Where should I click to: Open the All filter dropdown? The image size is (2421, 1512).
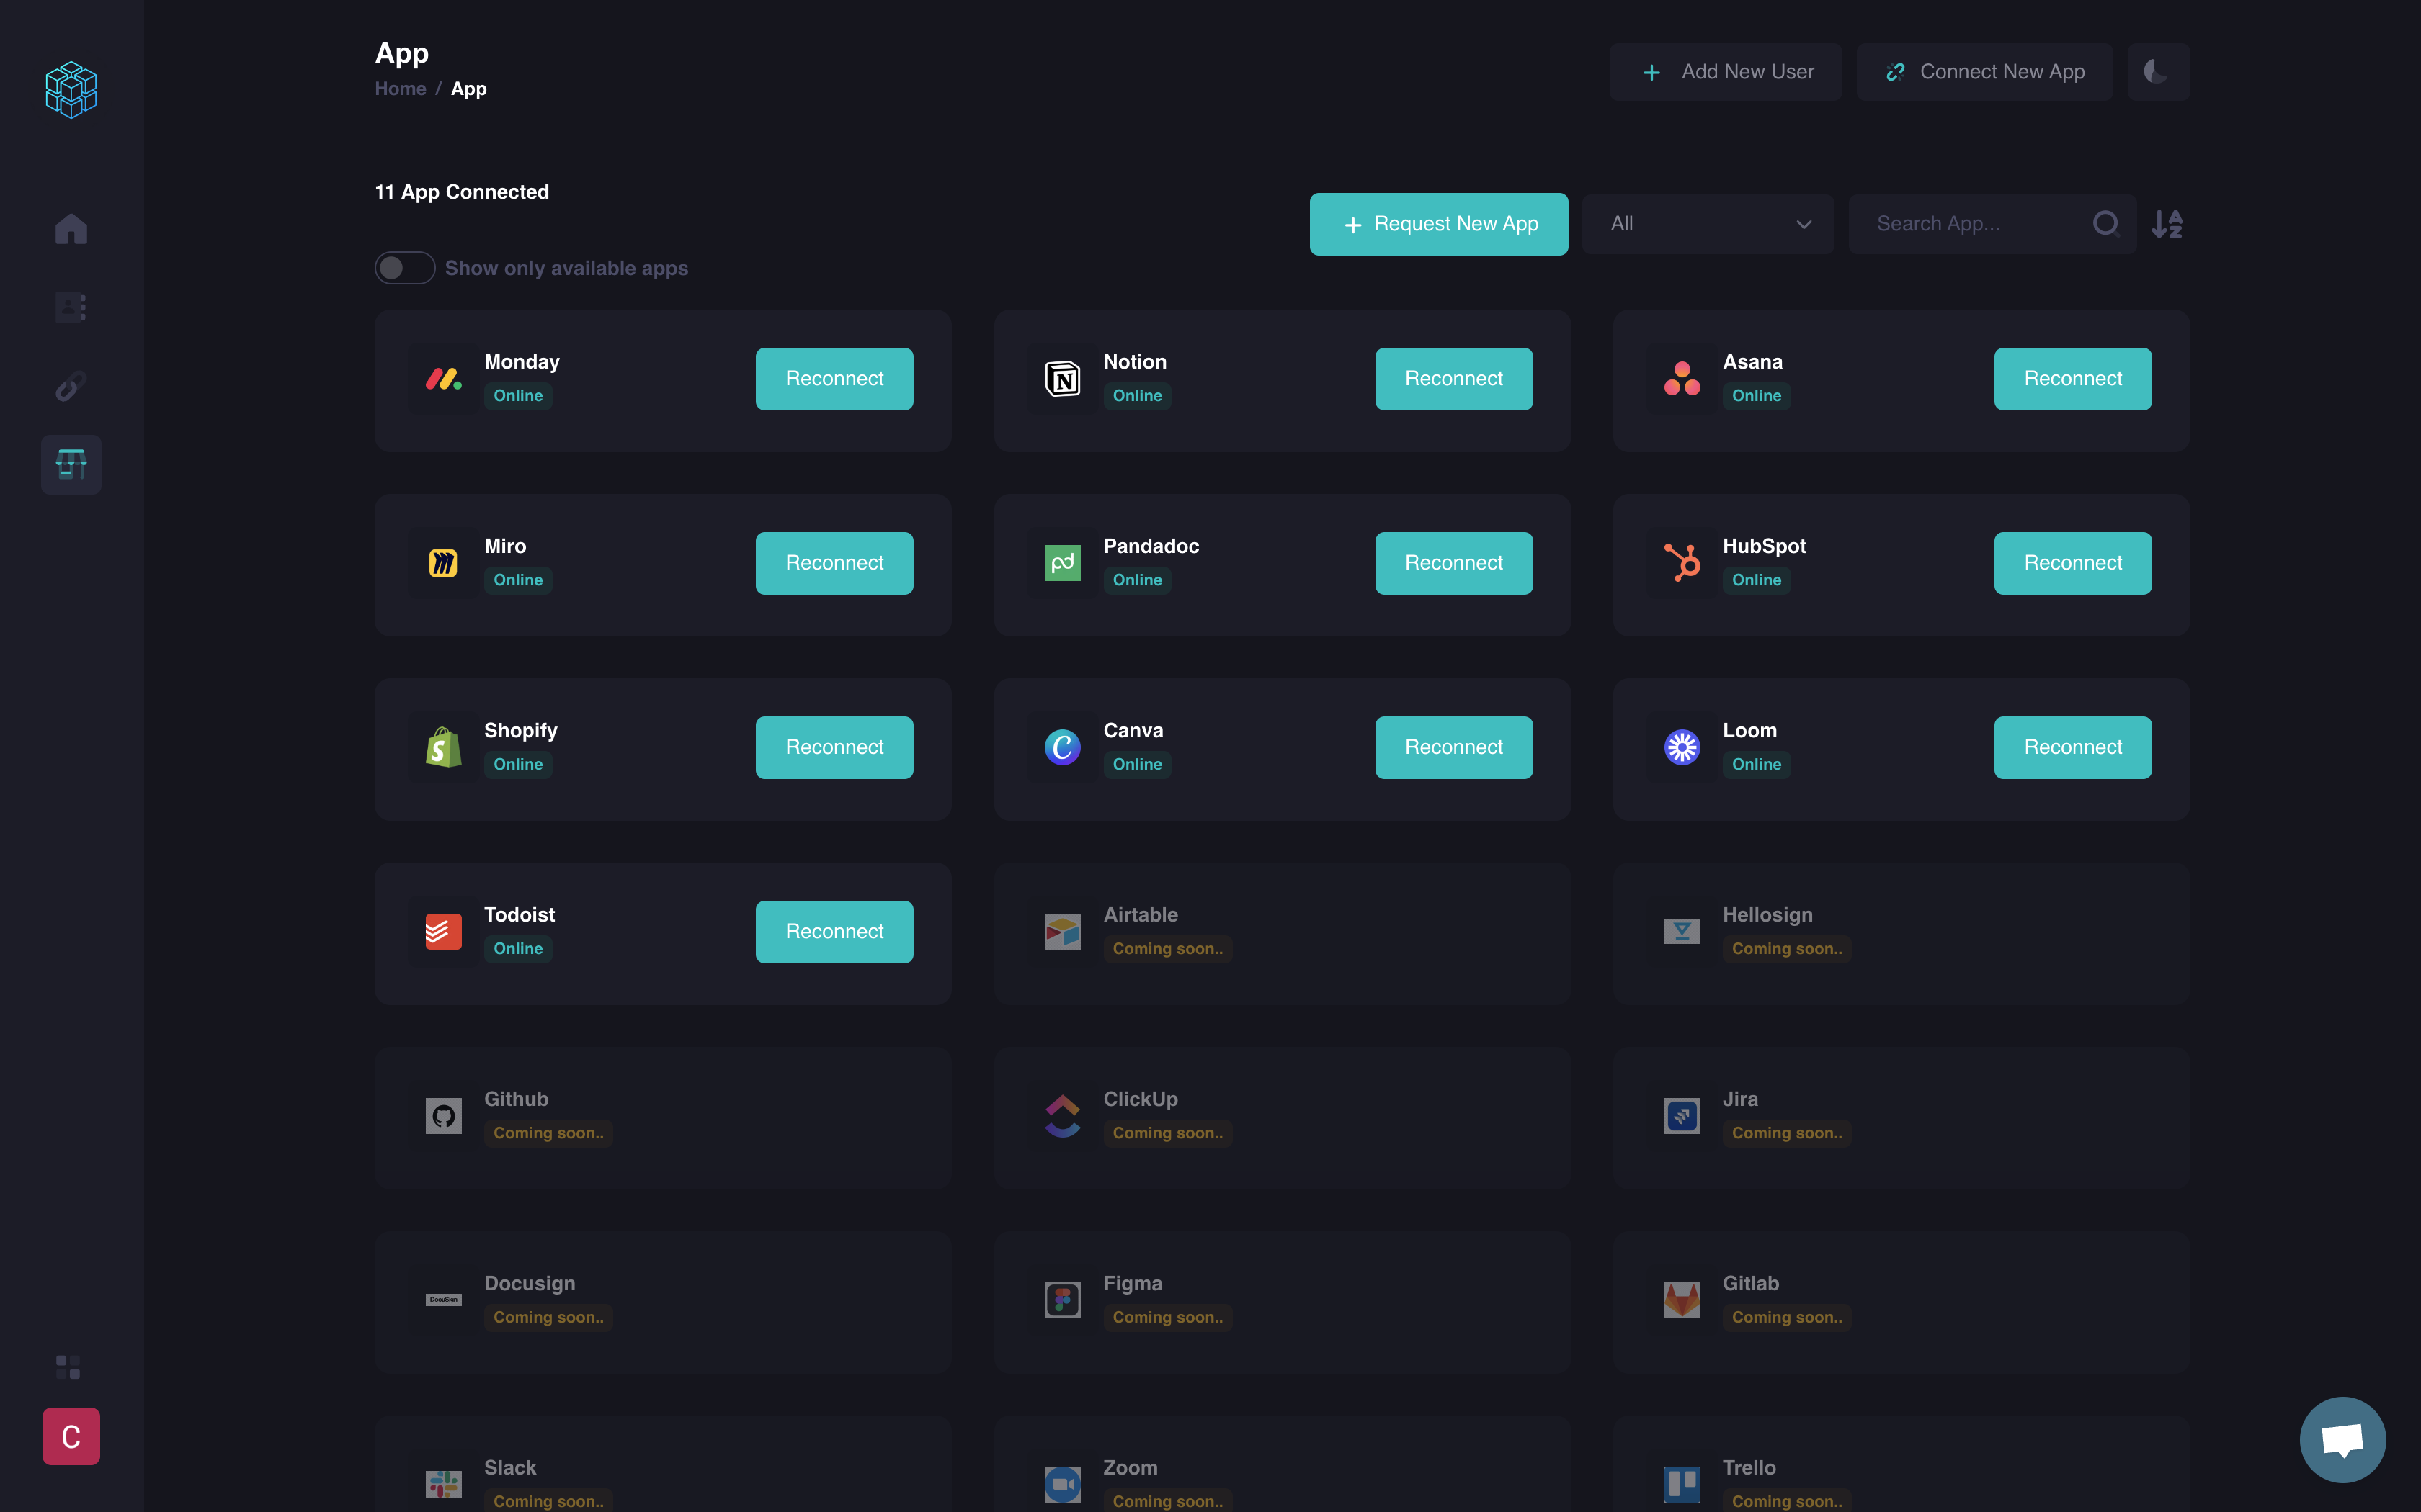click(1708, 224)
